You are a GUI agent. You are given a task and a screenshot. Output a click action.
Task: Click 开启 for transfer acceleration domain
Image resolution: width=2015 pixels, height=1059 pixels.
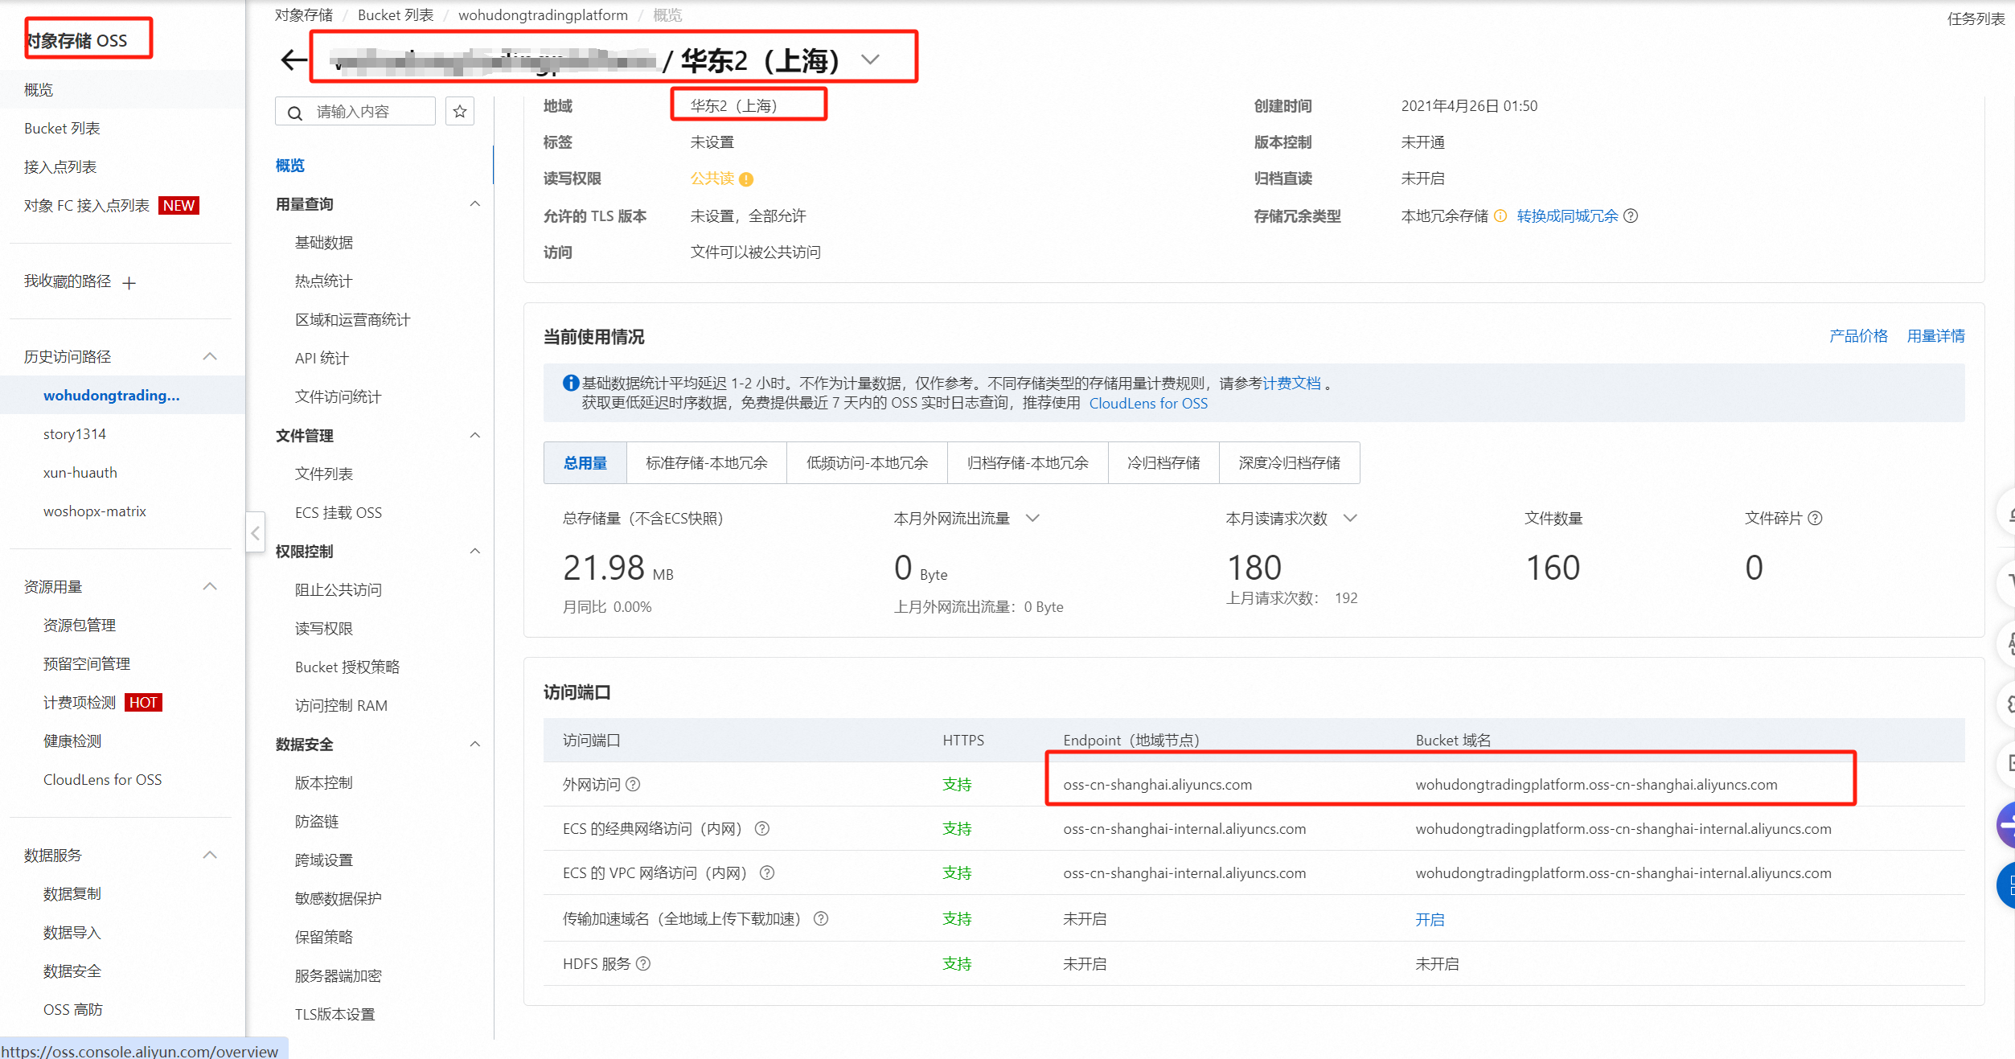pyautogui.click(x=1430, y=919)
